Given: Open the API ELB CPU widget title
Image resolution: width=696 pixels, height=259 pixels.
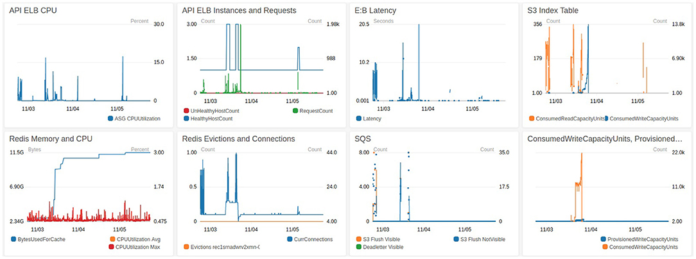Looking at the screenshot, I should click(33, 10).
